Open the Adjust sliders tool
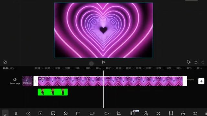 (195, 113)
